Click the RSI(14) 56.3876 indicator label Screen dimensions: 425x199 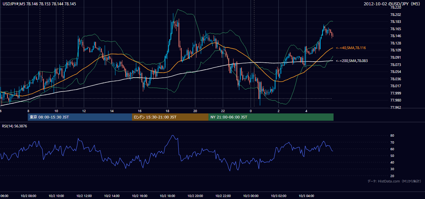pyautogui.click(x=15, y=126)
